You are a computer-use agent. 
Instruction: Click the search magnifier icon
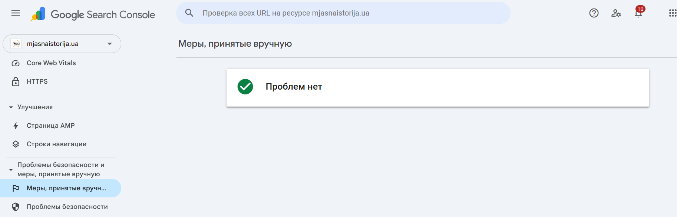[189, 13]
